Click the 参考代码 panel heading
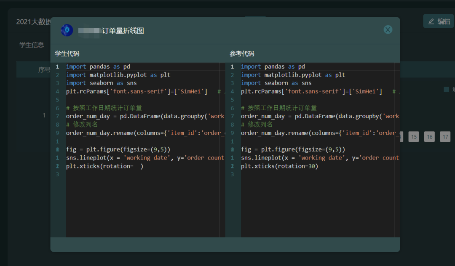 click(x=242, y=53)
